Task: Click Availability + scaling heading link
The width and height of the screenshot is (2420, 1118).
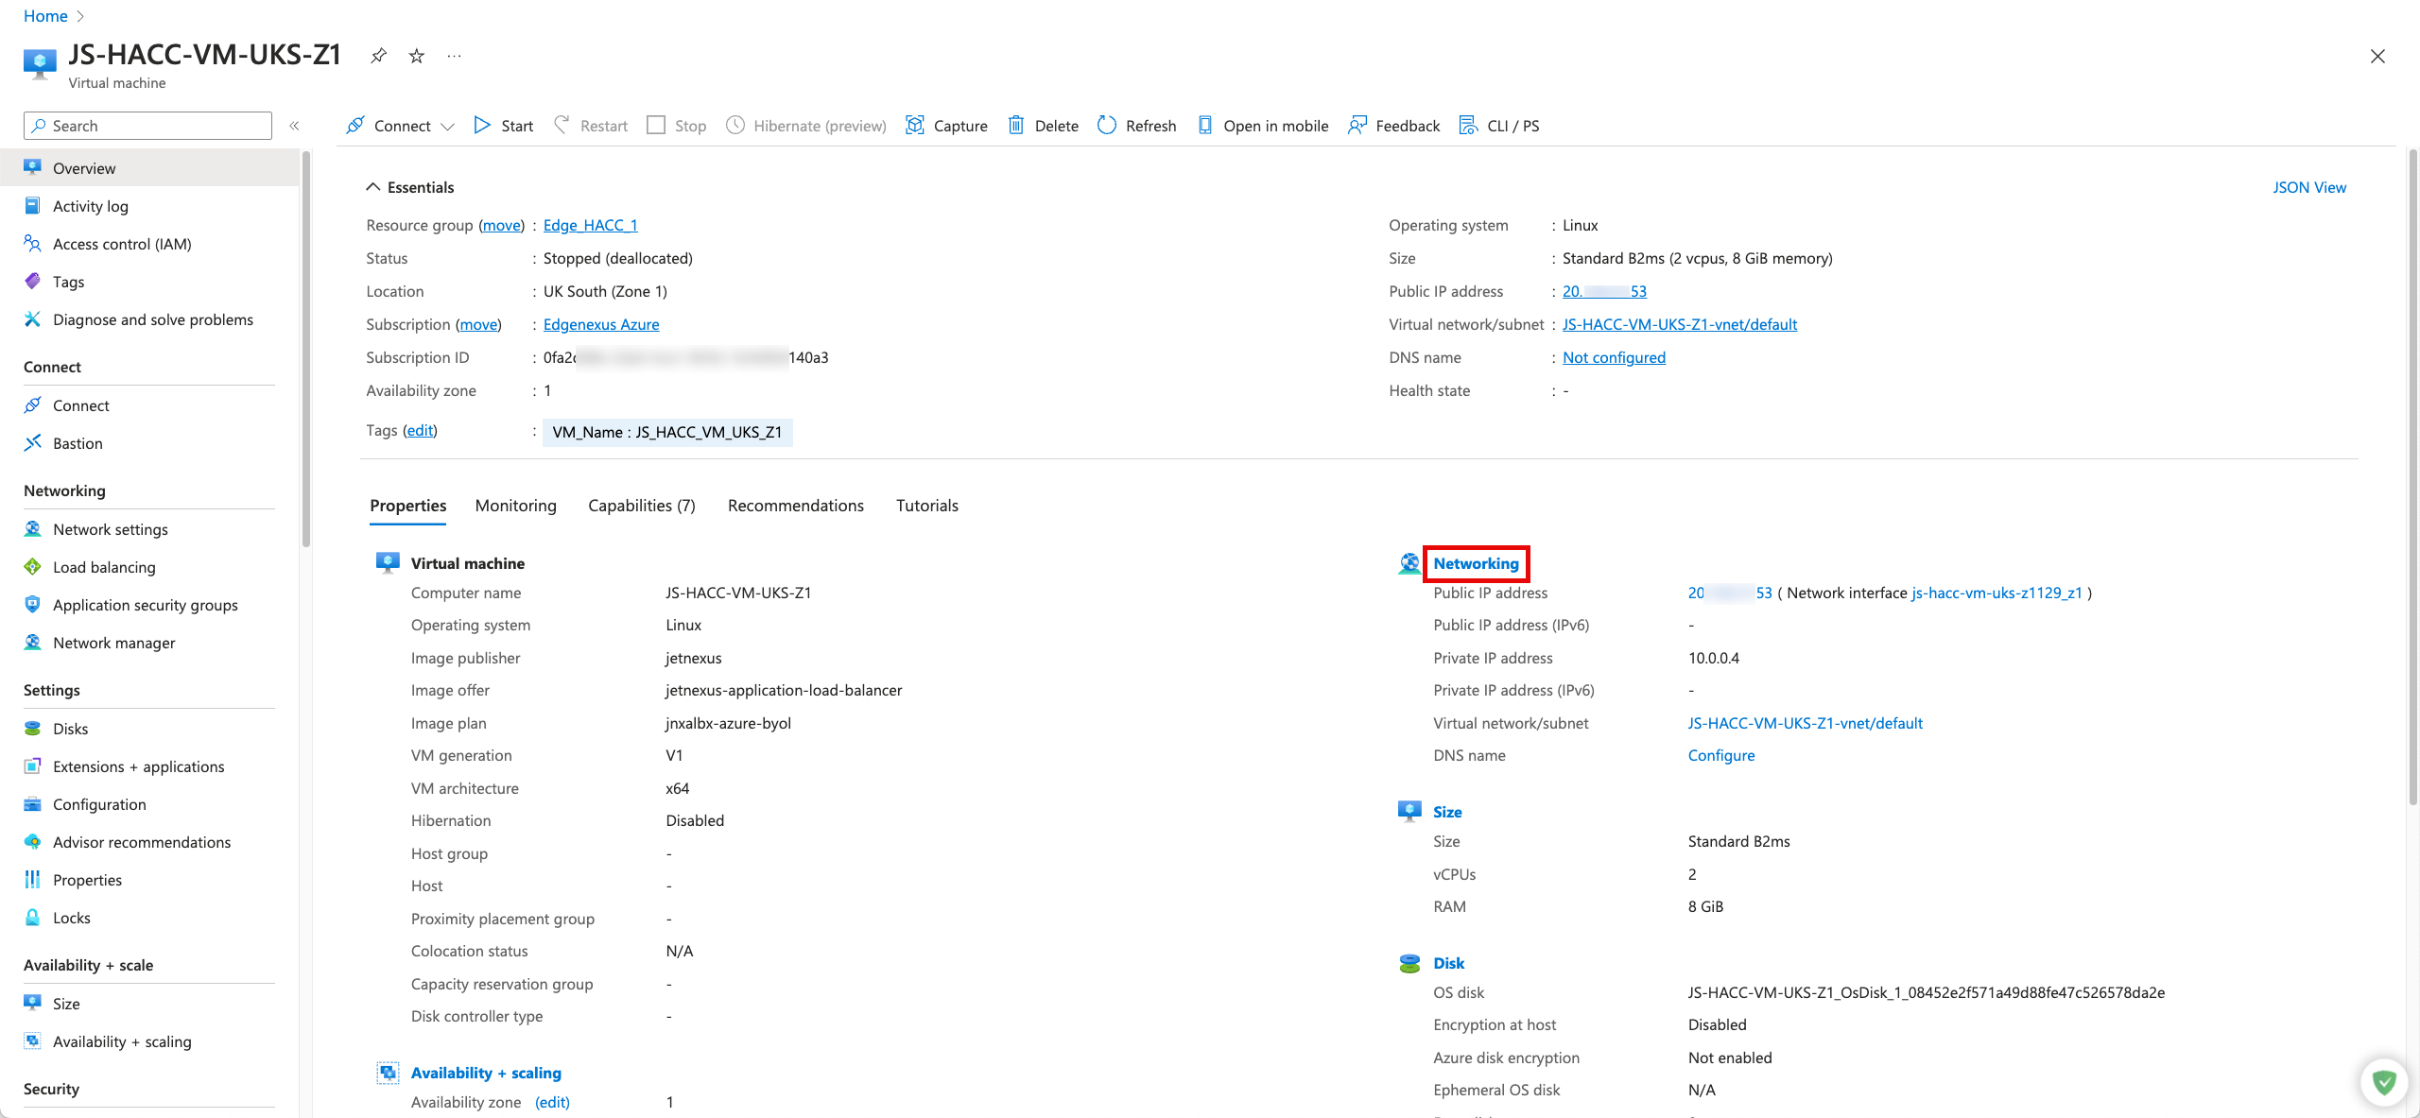Action: (486, 1073)
